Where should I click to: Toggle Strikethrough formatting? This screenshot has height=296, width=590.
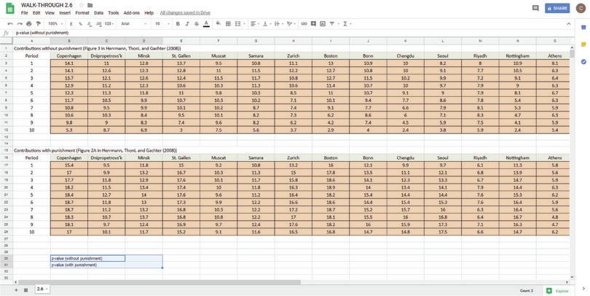(x=197, y=24)
